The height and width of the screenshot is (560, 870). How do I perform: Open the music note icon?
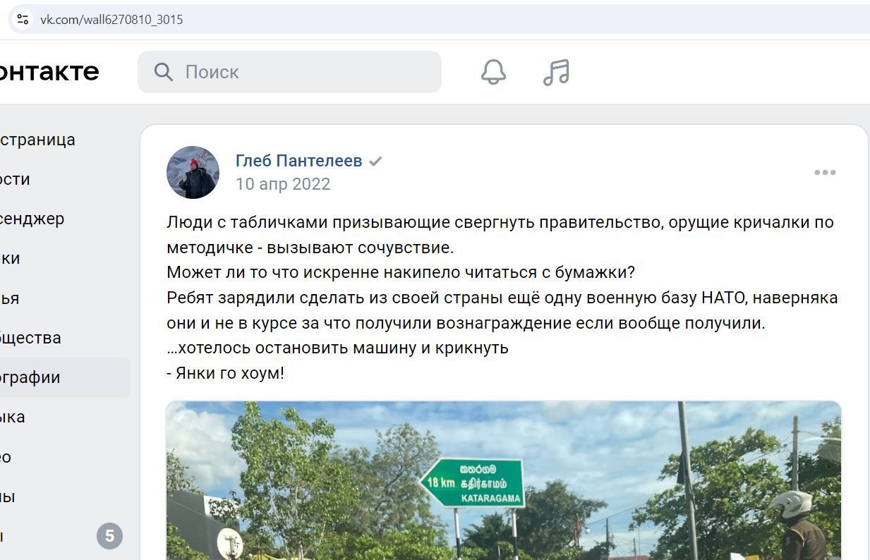pyautogui.click(x=556, y=71)
